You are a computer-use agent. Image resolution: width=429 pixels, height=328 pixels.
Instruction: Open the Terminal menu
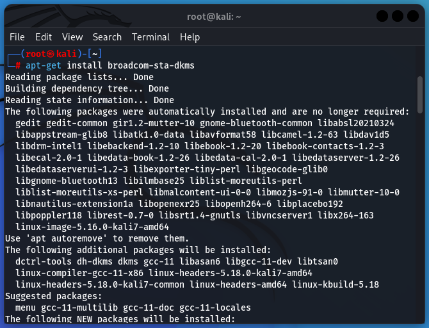coord(150,37)
